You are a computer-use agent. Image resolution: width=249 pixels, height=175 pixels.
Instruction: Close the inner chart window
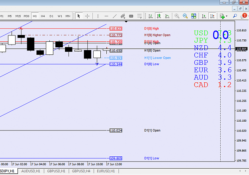tap(246, 9)
